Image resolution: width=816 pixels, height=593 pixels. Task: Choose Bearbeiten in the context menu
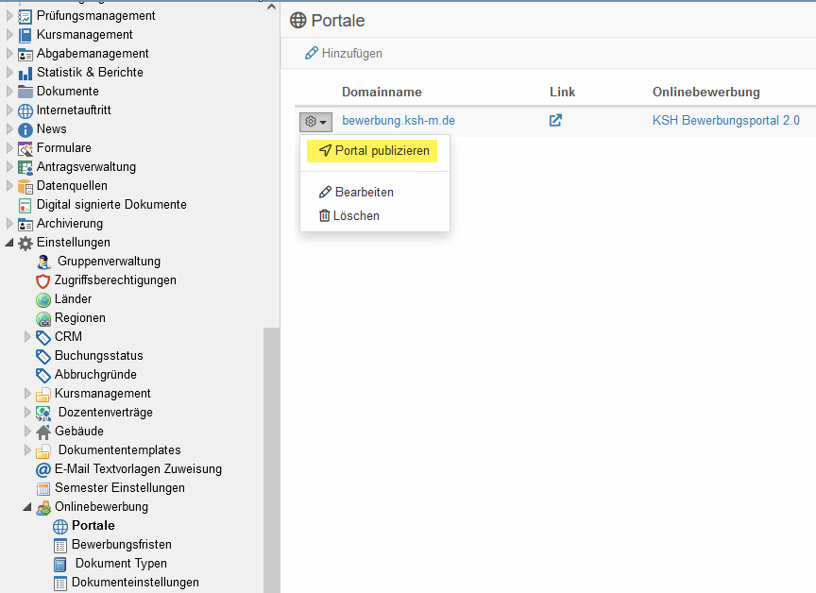click(356, 192)
